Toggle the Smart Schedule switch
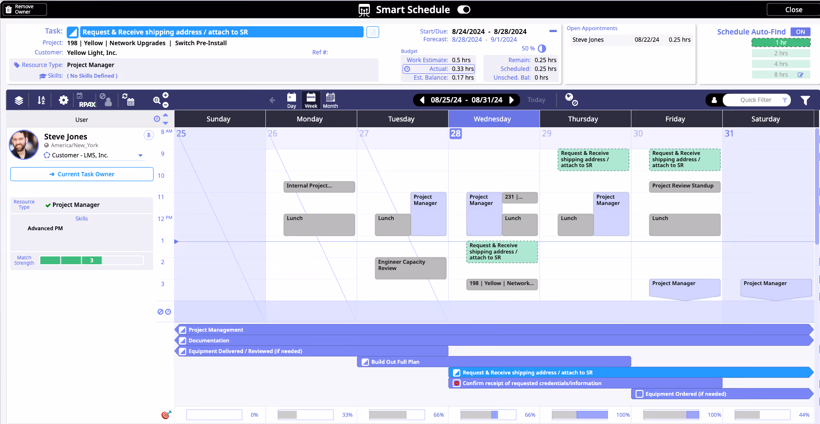 464,10
